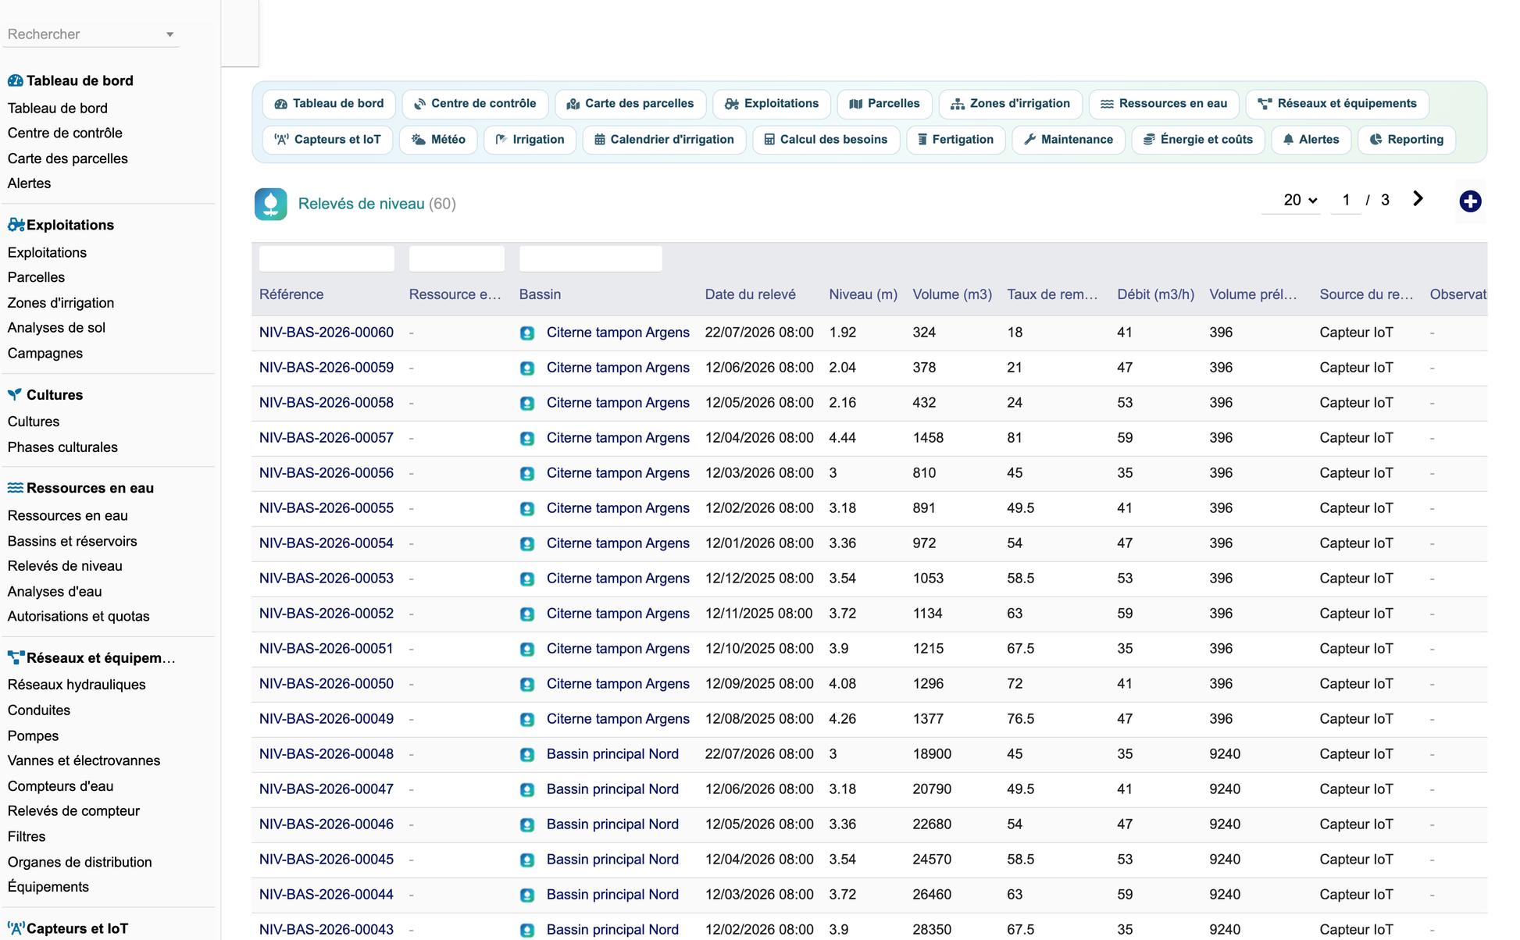Open the Calcul des besoins tab

[x=826, y=140]
